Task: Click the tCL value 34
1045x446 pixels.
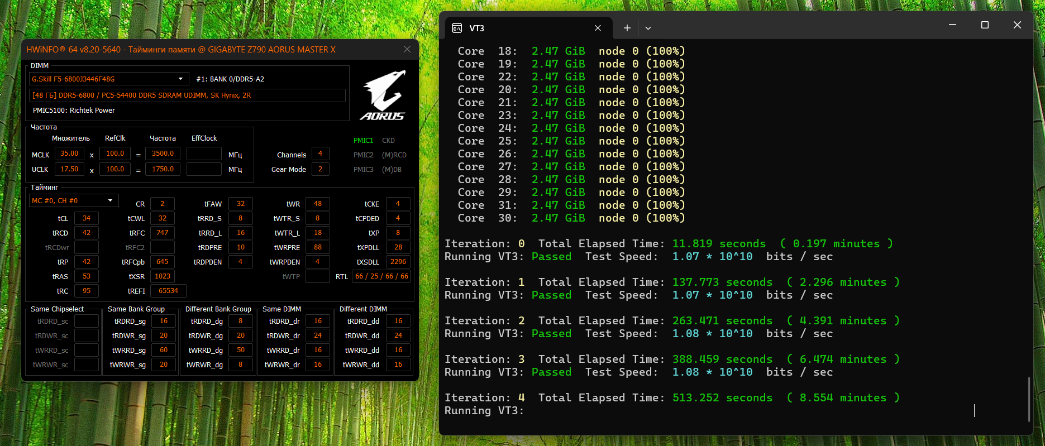Action: pyautogui.click(x=87, y=218)
